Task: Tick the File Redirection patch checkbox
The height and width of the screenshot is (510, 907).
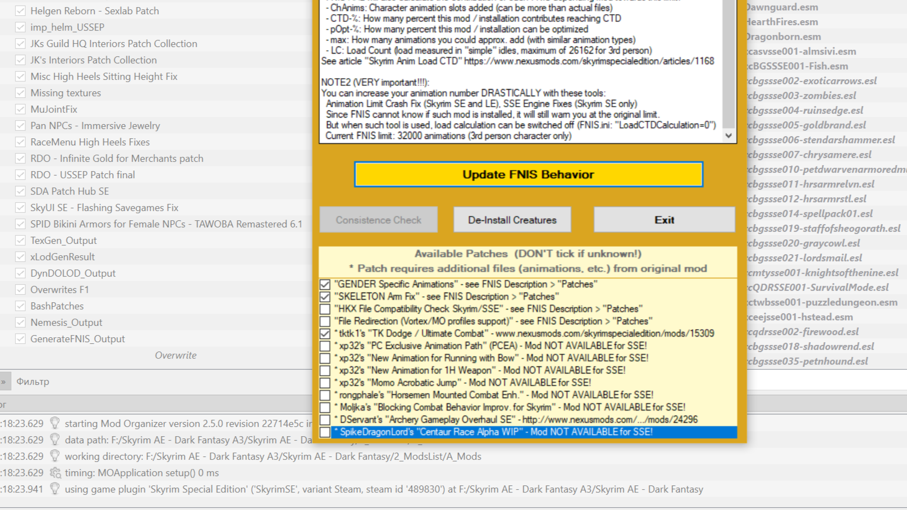Action: (325, 321)
